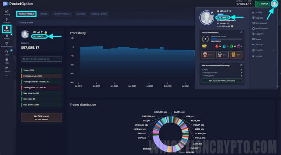Click #AAPL_otc label on distribution chart
This screenshot has height=155, width=281.
tap(179, 112)
